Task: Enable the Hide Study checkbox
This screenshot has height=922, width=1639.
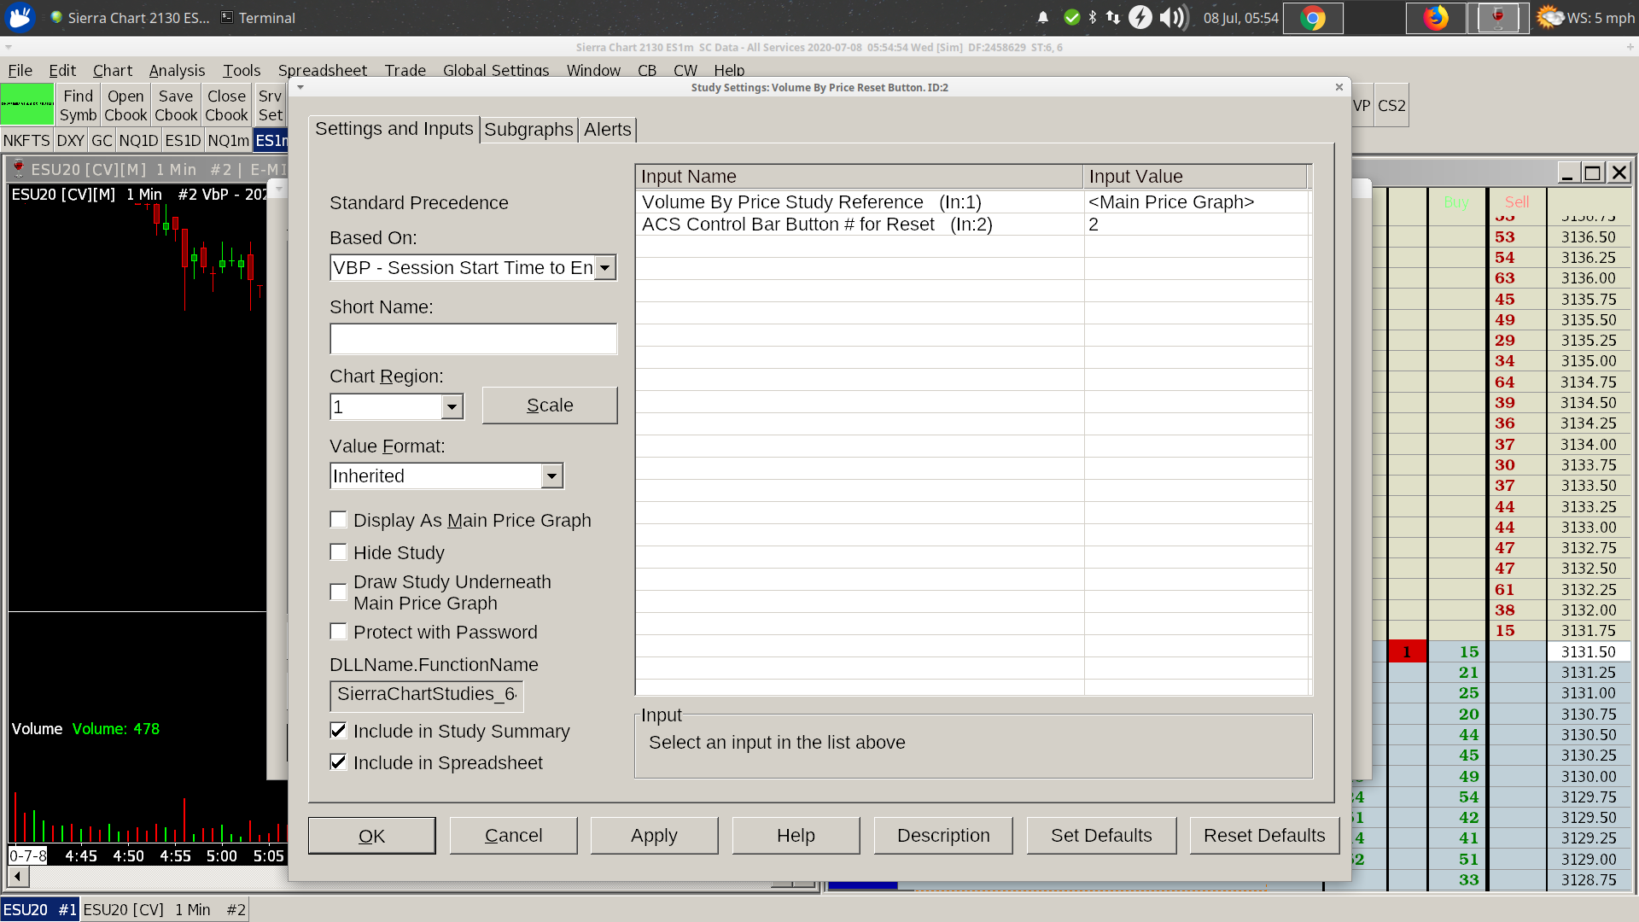Action: coord(339,552)
